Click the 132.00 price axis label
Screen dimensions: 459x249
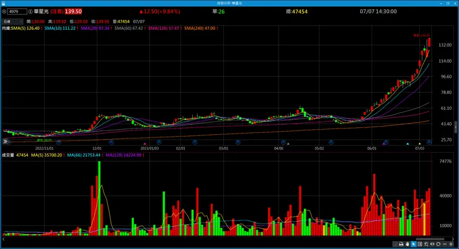click(445, 45)
